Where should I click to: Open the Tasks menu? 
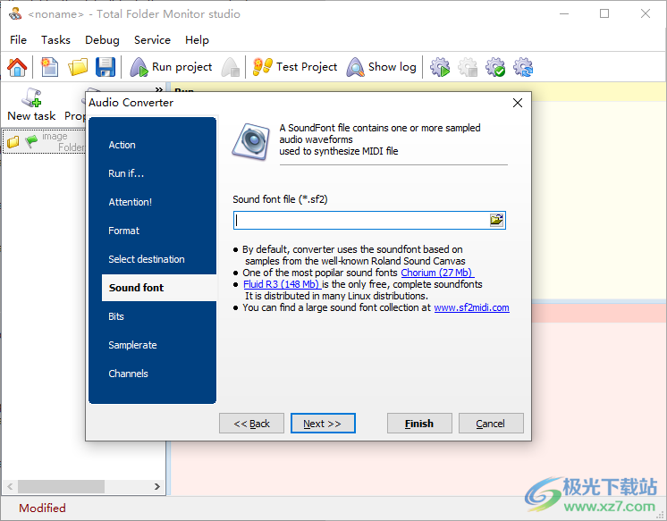55,40
